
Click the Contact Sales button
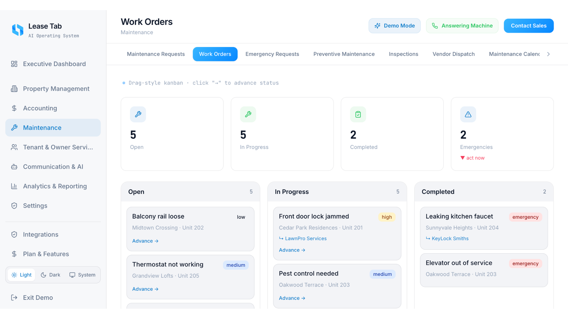(529, 26)
